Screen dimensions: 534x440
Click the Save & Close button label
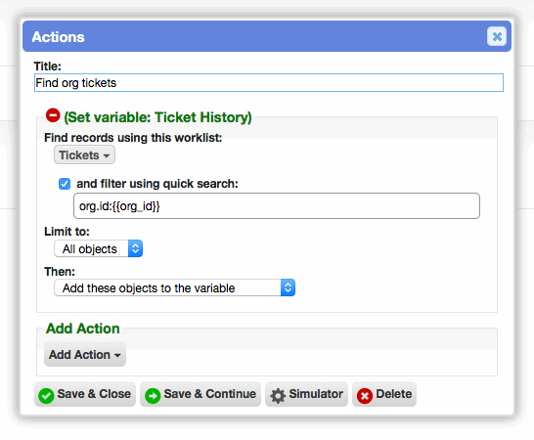(x=94, y=394)
